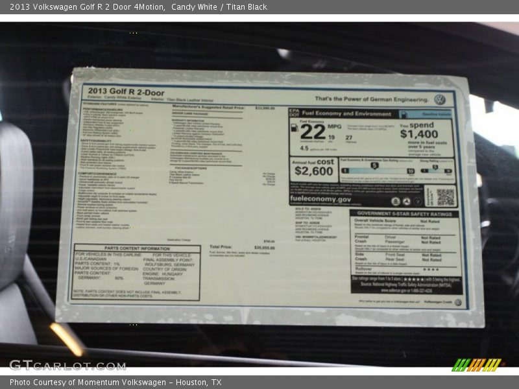The width and height of the screenshot is (519, 389).
Task: Open the fueleconomy.gov link
Action: point(320,199)
